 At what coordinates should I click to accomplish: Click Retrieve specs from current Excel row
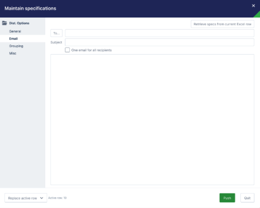222,24
